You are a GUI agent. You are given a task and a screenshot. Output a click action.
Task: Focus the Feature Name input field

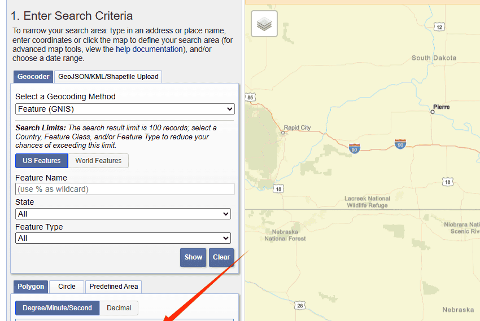124,189
